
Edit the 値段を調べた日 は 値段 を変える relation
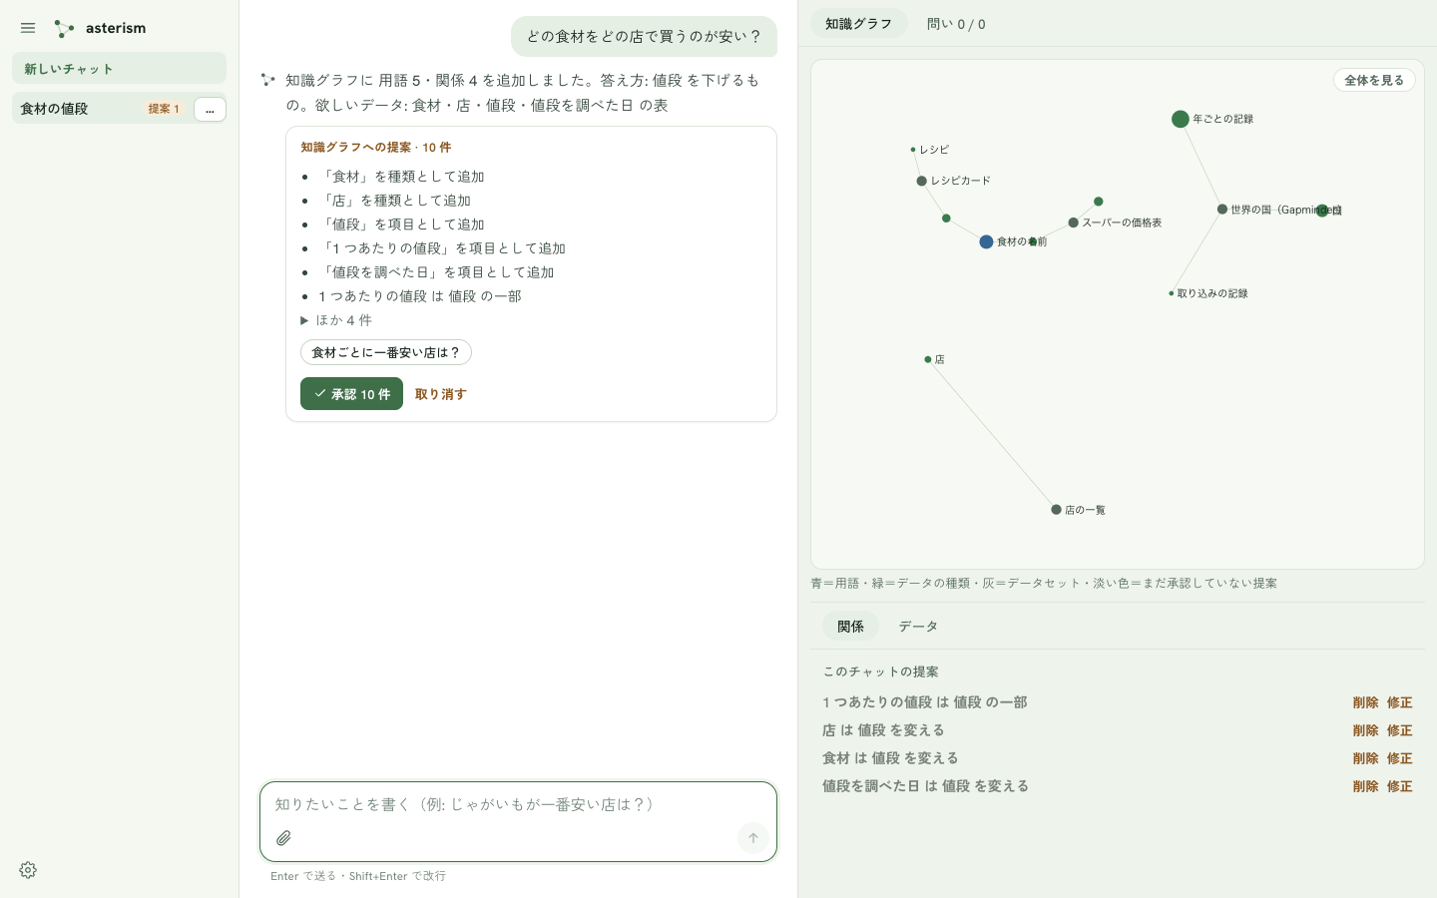(x=1399, y=786)
